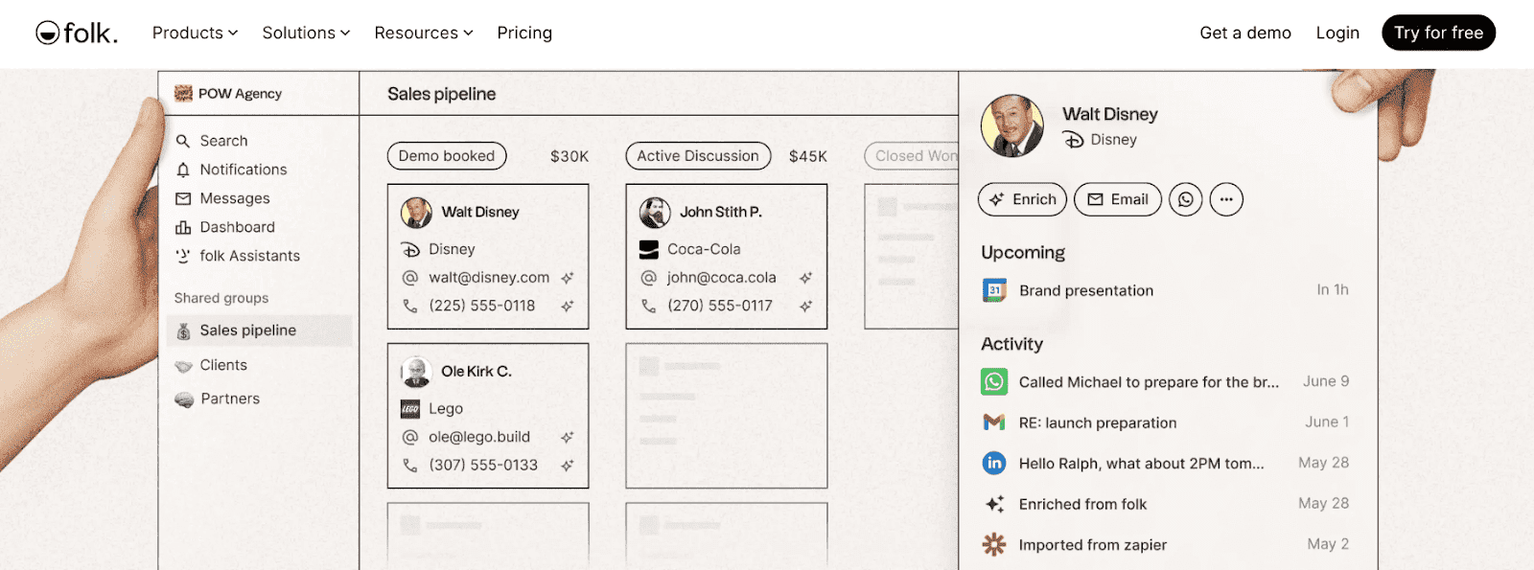Click the Dashboard chart icon in sidebar
The width and height of the screenshot is (1534, 570).
pos(183,227)
